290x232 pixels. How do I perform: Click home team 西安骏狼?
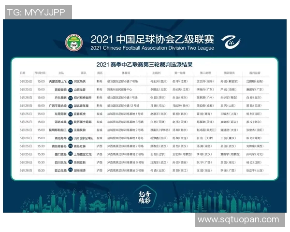click(x=60, y=89)
